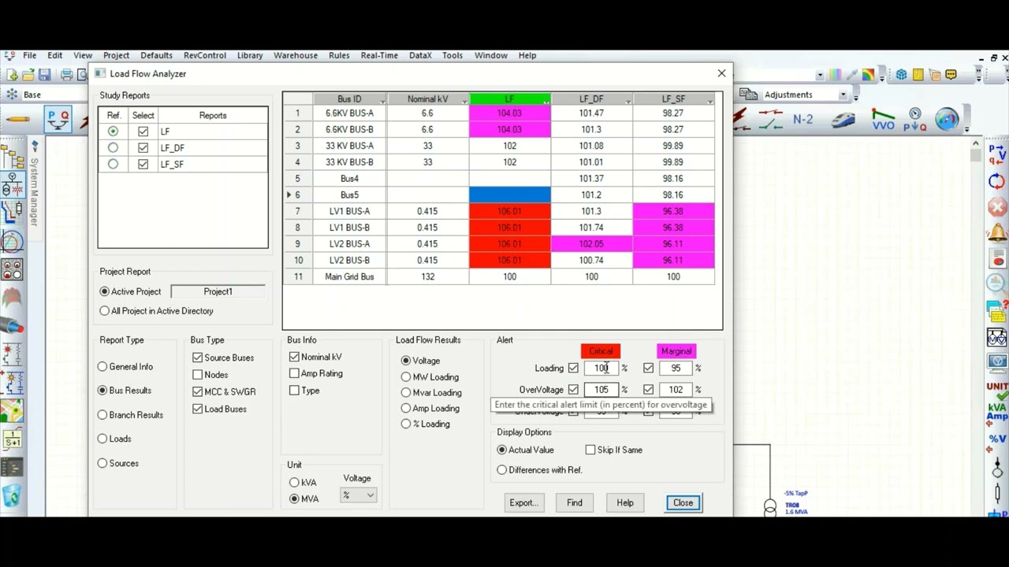Click the 1/S+1 control system icon in sidebar

click(12, 439)
